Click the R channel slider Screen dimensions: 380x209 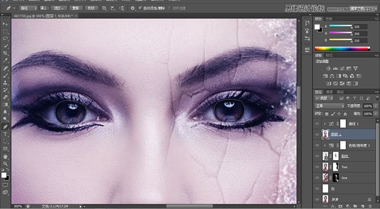pos(340,25)
